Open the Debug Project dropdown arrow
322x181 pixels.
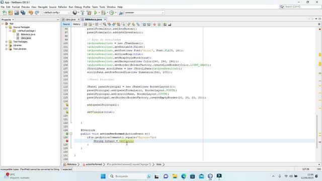(107, 13)
